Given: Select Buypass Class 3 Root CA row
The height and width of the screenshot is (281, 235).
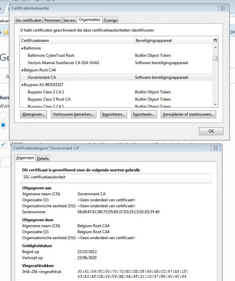Looking at the screenshot, I should coord(116,99).
